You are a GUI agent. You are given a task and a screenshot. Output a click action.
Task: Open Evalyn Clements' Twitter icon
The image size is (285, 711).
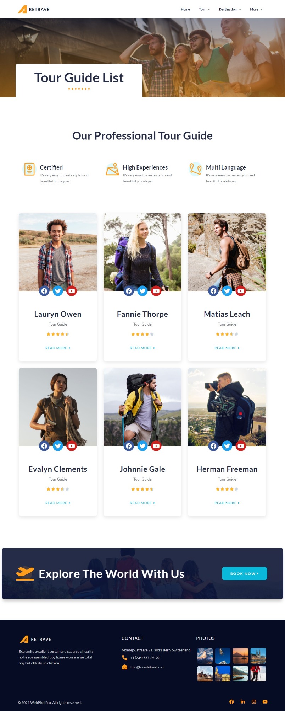58,446
